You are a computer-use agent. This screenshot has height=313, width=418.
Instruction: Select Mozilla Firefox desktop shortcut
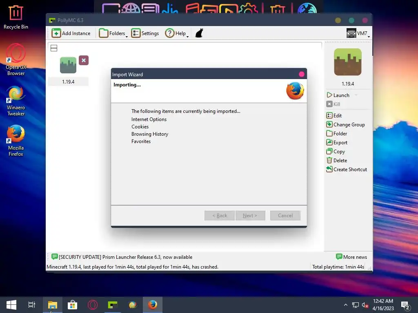[16, 141]
